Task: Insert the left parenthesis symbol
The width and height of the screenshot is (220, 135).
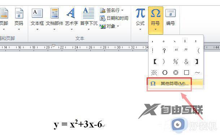Action: [x=198, y=51]
